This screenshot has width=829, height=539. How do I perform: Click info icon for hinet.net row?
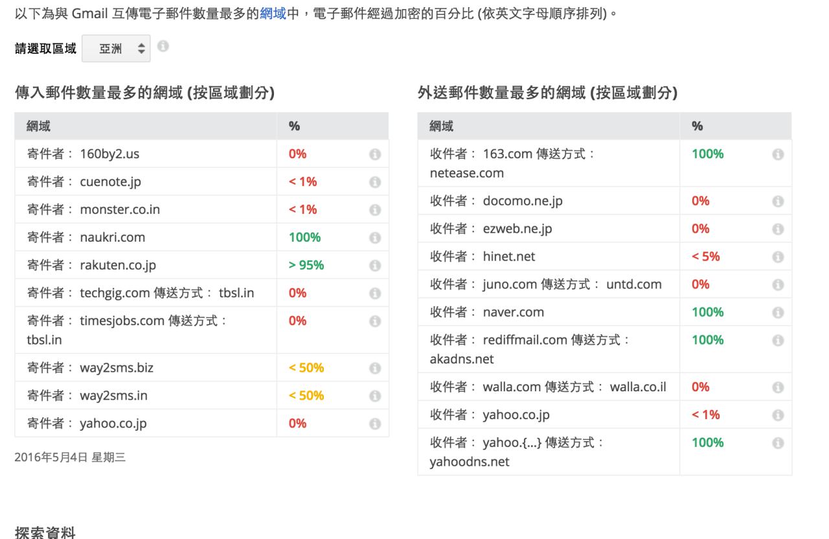click(777, 257)
